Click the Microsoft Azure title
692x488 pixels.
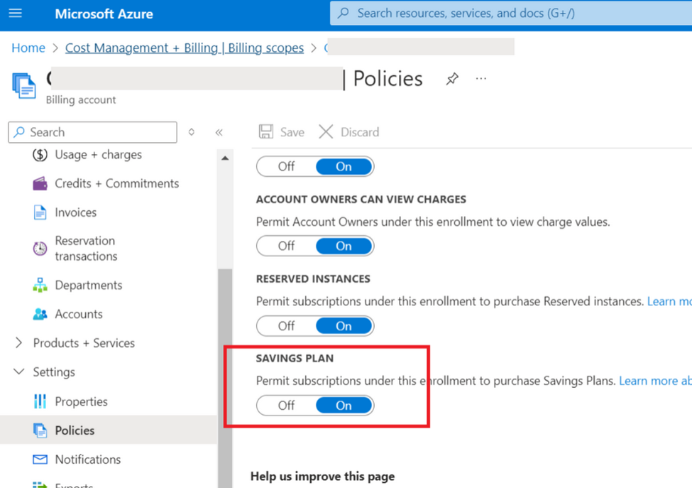pos(104,13)
